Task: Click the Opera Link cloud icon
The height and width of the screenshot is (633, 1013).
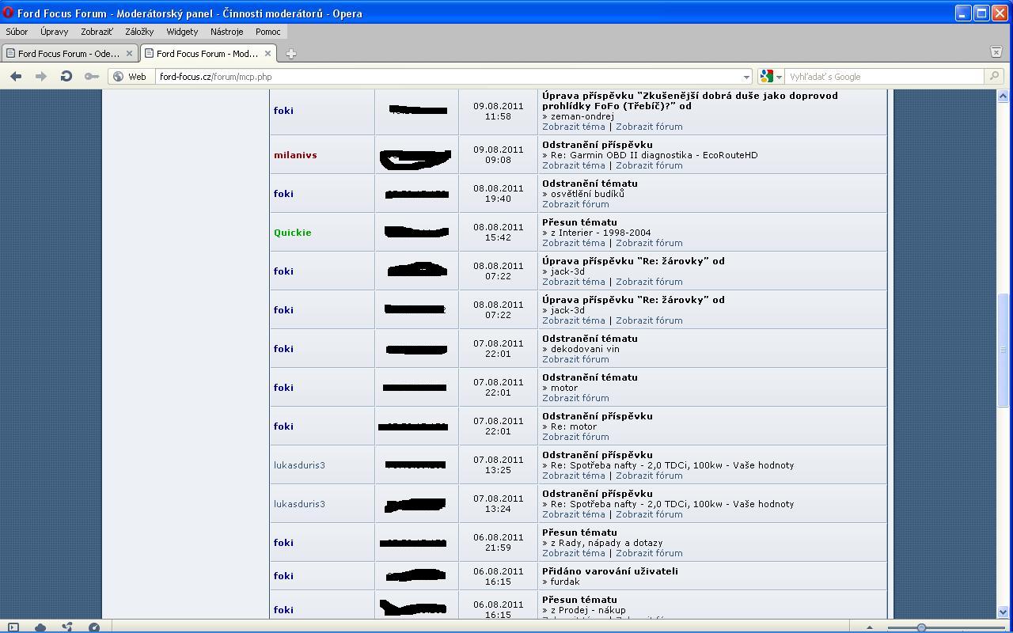Action: (x=40, y=627)
